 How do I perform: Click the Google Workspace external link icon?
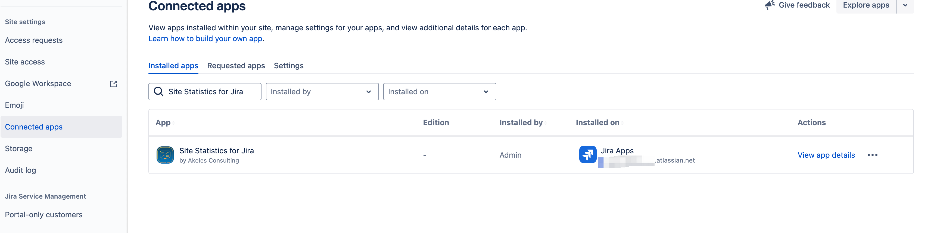[113, 84]
